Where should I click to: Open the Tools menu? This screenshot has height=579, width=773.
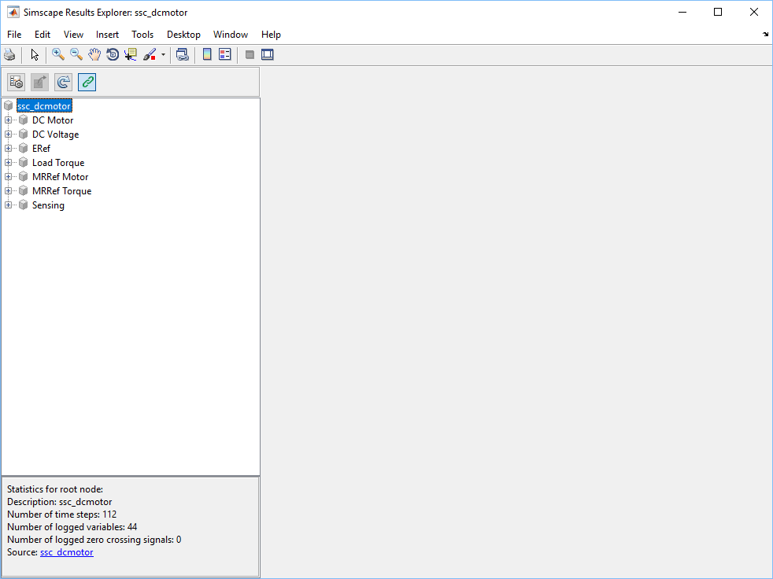pos(142,35)
